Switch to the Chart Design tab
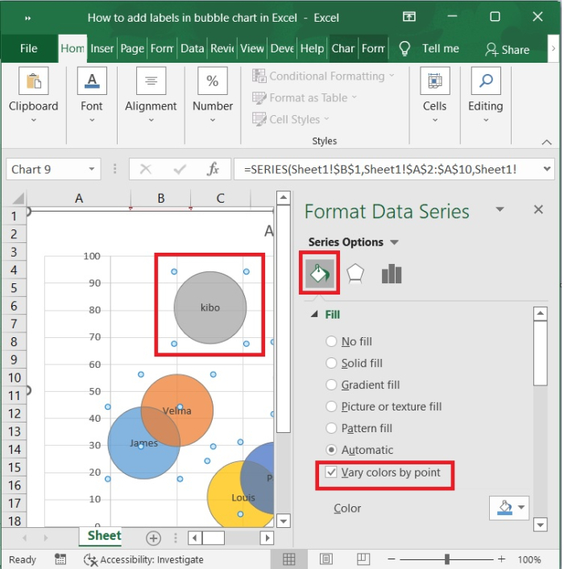This screenshot has width=564, height=569. [342, 48]
